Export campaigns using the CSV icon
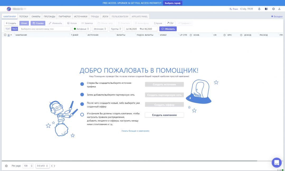 pyautogui.click(x=170, y=23)
